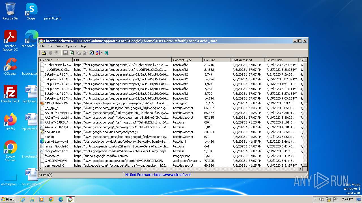Sort by the URL column header
The height and width of the screenshot is (203, 362).
122,60
